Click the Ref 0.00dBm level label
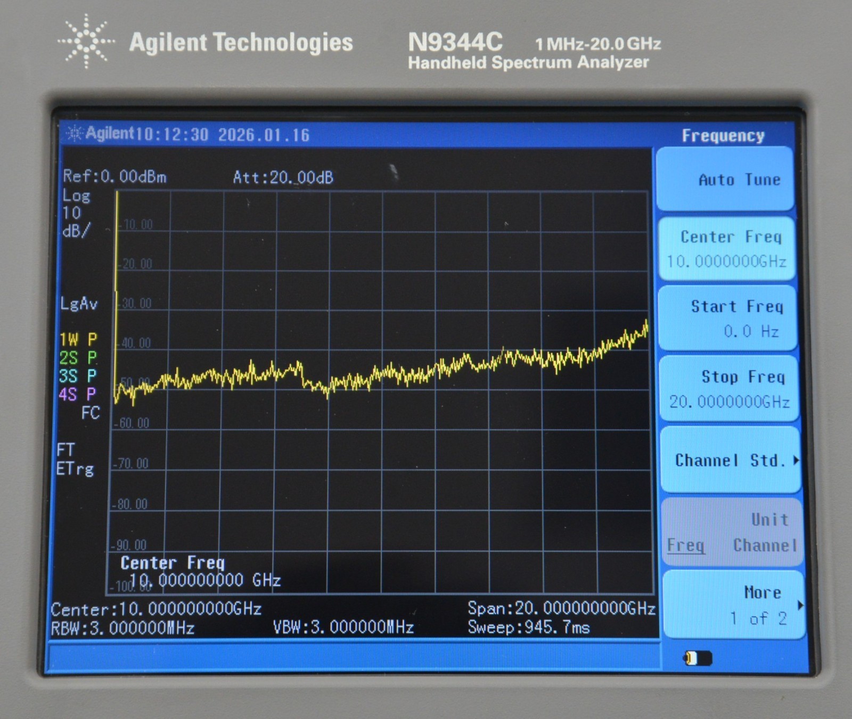Screen dimensions: 852x719 114,176
